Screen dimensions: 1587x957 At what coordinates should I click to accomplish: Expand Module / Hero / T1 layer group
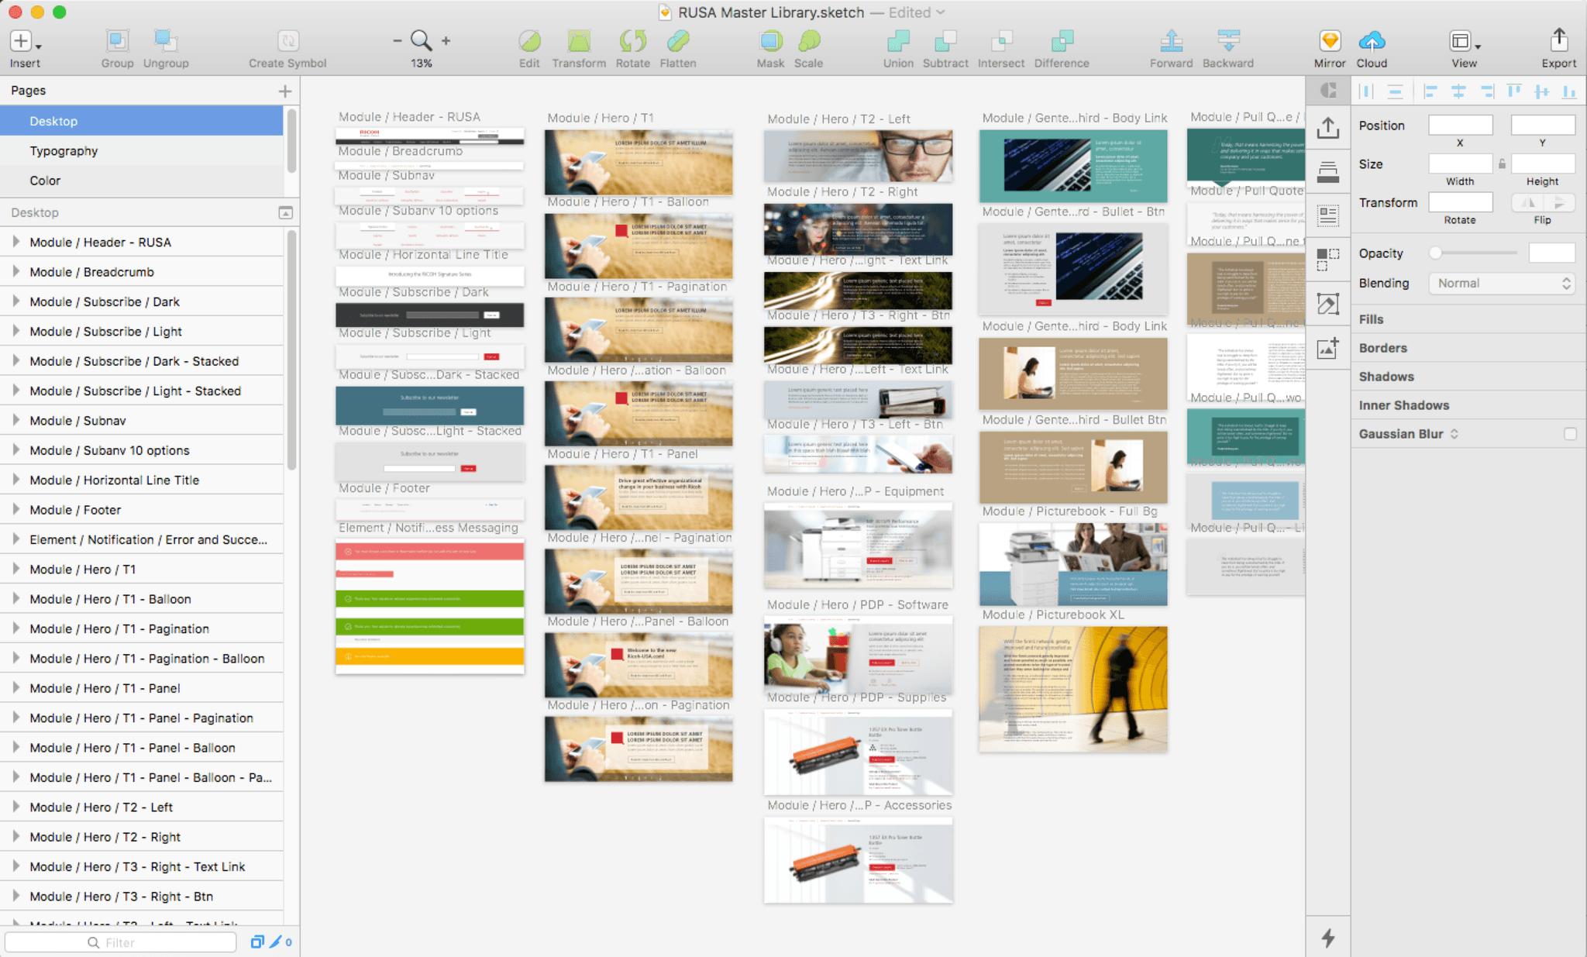pos(15,569)
